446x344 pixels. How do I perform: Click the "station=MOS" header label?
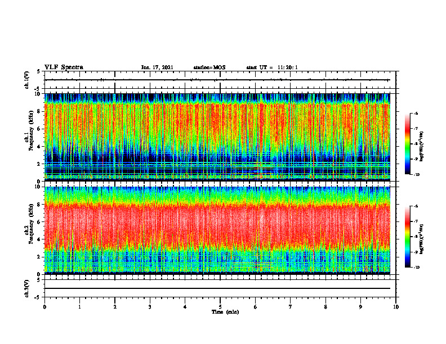209,67
